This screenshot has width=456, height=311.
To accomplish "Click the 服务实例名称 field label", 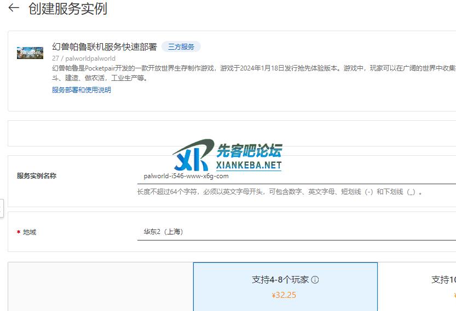I will (x=37, y=176).
